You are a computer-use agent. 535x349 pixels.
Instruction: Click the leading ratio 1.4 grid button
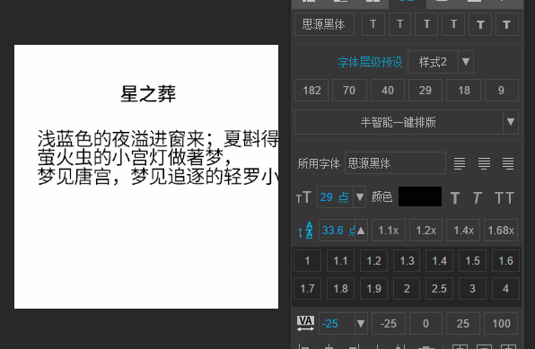(x=440, y=261)
